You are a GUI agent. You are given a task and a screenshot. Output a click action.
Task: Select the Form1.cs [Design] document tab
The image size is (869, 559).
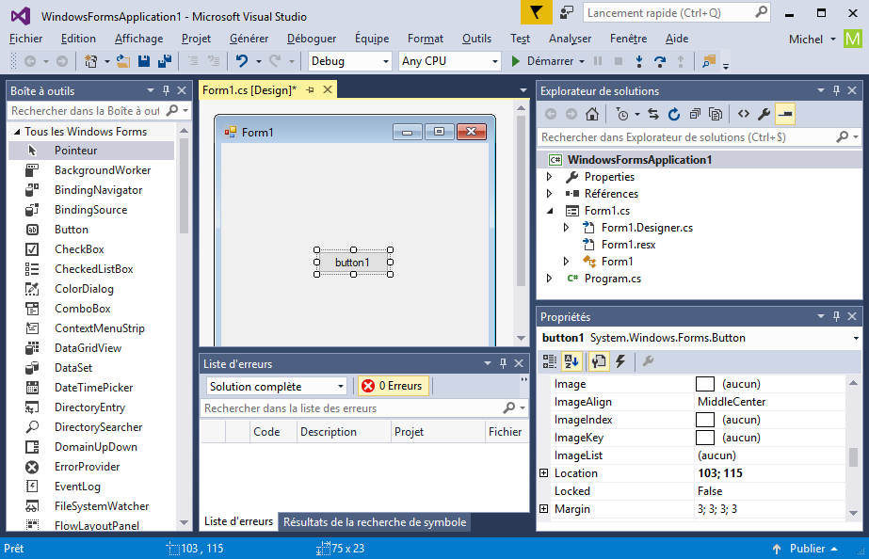(249, 89)
